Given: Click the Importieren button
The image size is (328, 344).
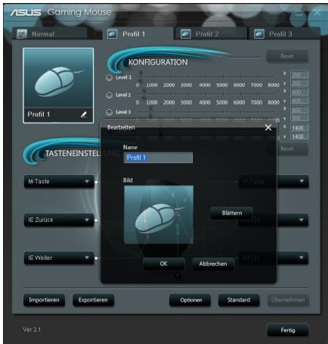Looking at the screenshot, I should [x=44, y=300].
